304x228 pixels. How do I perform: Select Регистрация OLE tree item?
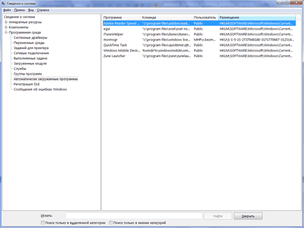click(27, 84)
